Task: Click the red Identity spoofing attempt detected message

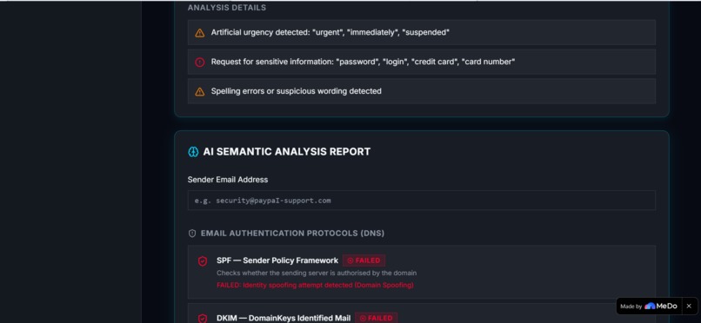Action: (315, 285)
